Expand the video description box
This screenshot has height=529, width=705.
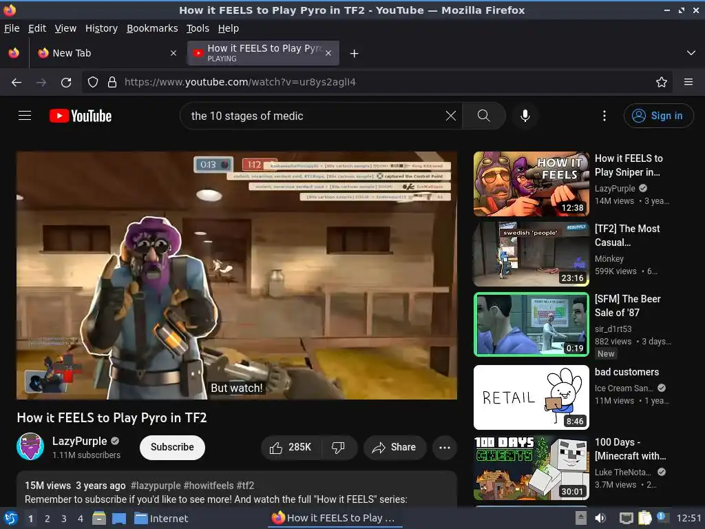(237, 490)
